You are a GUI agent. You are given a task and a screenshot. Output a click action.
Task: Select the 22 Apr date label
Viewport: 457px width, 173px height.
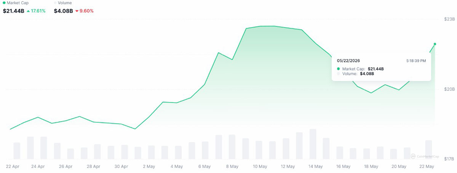[13, 167]
